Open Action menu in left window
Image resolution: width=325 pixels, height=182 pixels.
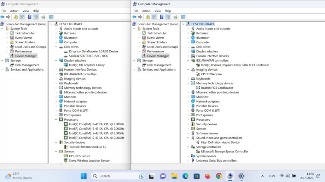tap(14, 11)
